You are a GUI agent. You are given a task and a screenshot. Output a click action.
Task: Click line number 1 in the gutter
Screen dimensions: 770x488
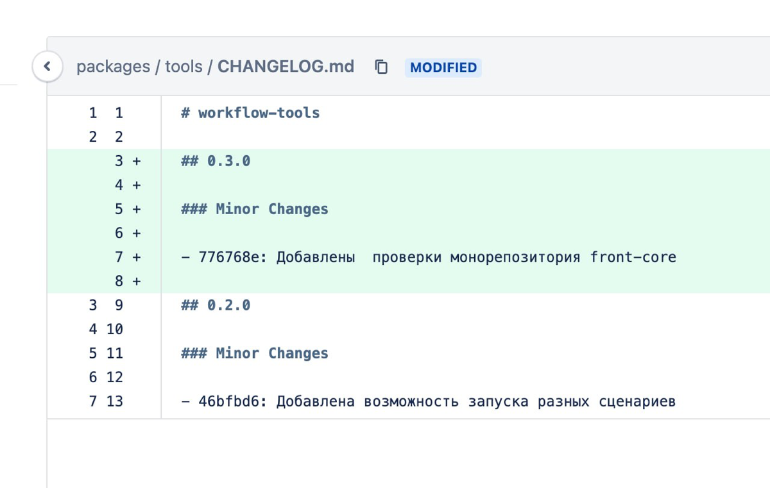coord(93,112)
